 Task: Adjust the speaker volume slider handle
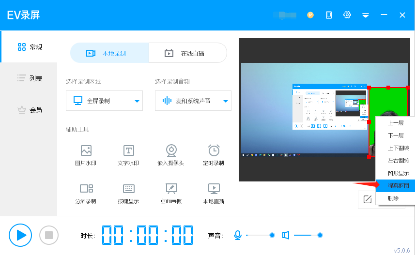[320, 235]
